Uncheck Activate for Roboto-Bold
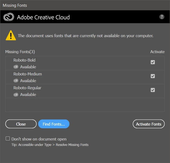Image resolution: width=170 pixels, height=163 pixels. pos(153,62)
